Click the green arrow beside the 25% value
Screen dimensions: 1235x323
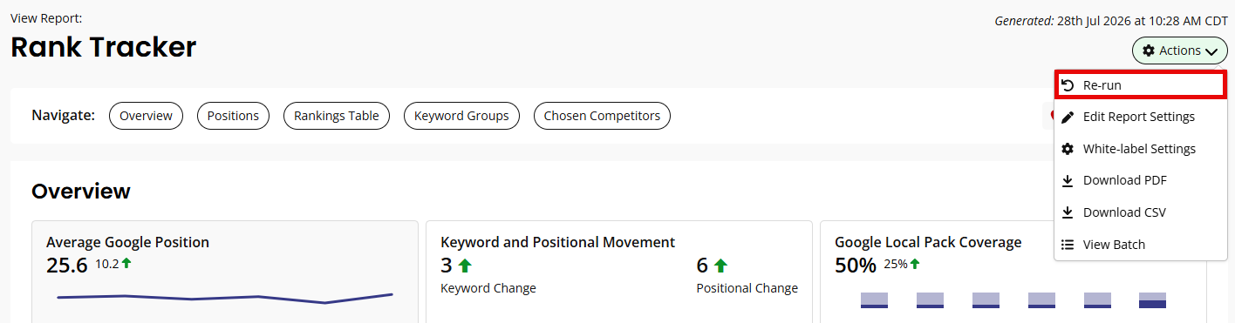tap(915, 264)
